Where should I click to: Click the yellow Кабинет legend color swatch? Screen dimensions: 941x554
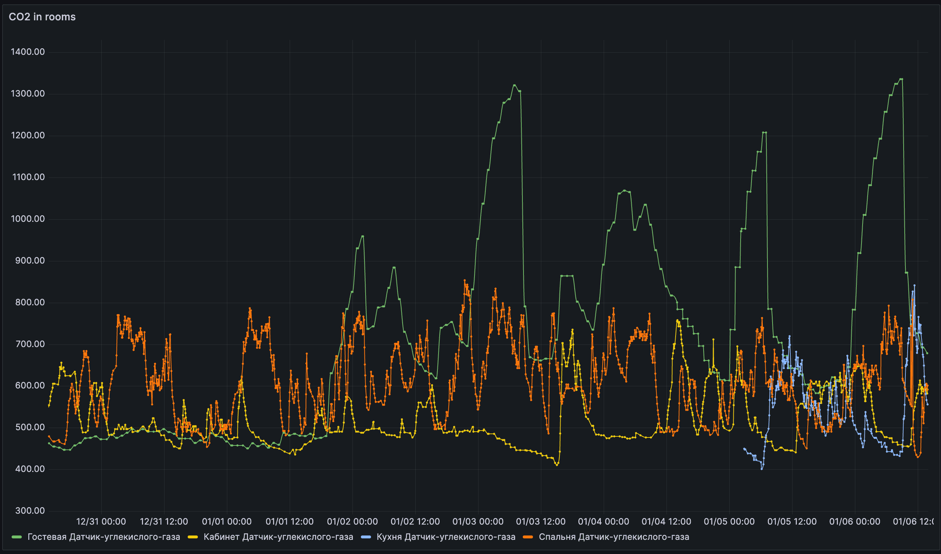pos(193,537)
